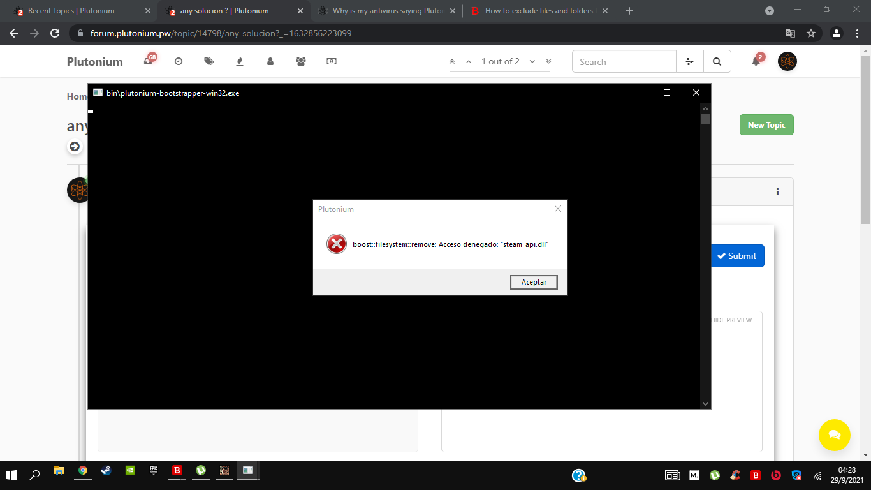Click the Aceptar button in error dialog
Image resolution: width=871 pixels, height=490 pixels.
[534, 282]
